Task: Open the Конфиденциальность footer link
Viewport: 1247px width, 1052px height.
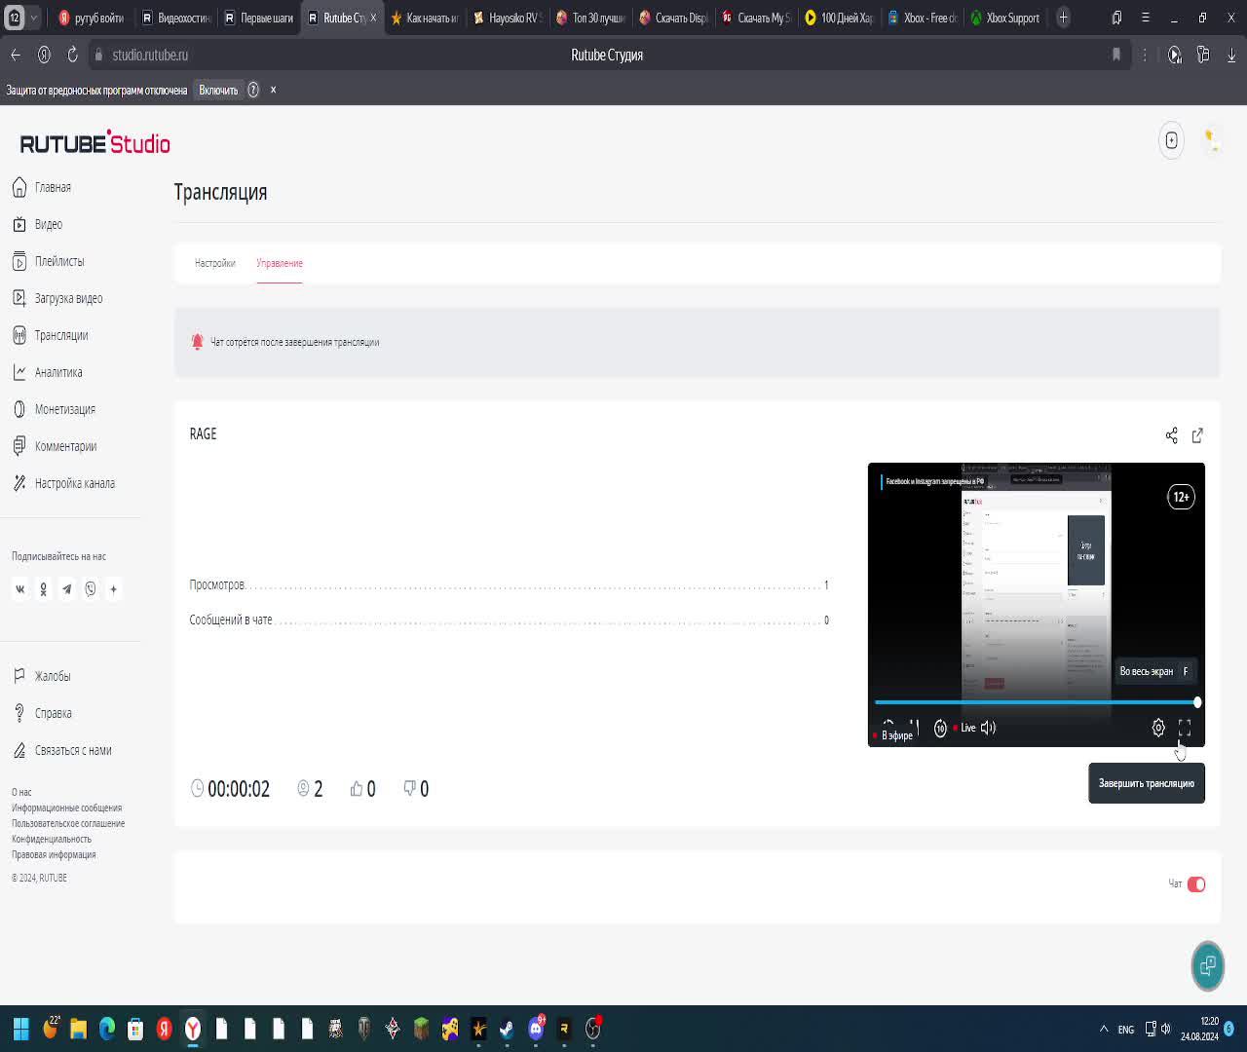Action: 52,839
